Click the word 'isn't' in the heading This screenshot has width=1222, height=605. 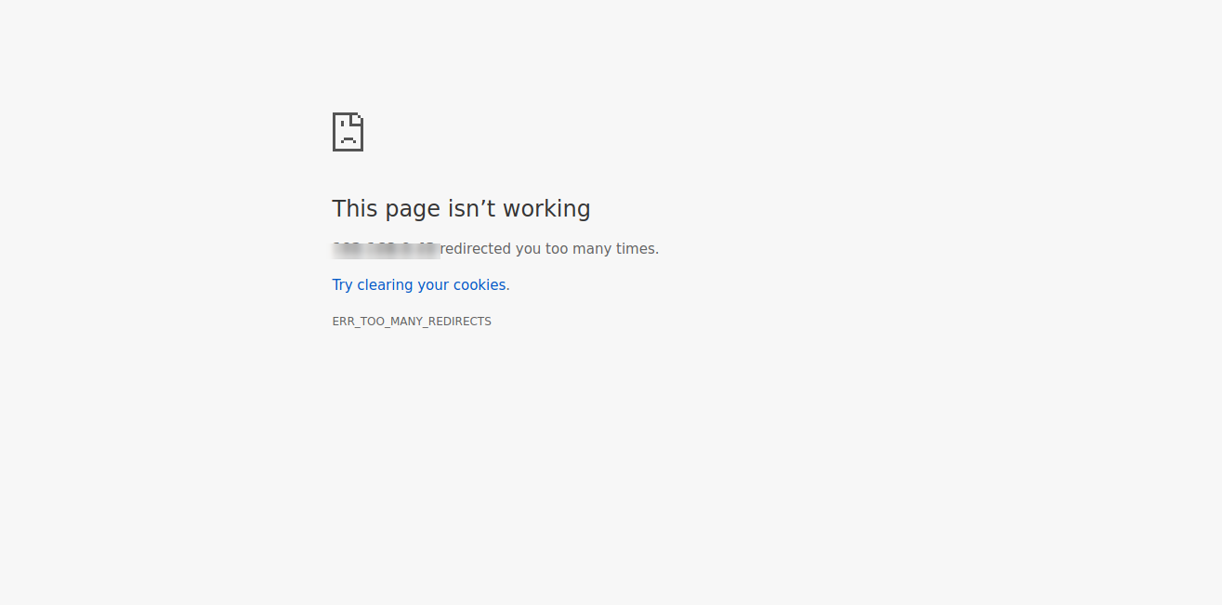[472, 209]
